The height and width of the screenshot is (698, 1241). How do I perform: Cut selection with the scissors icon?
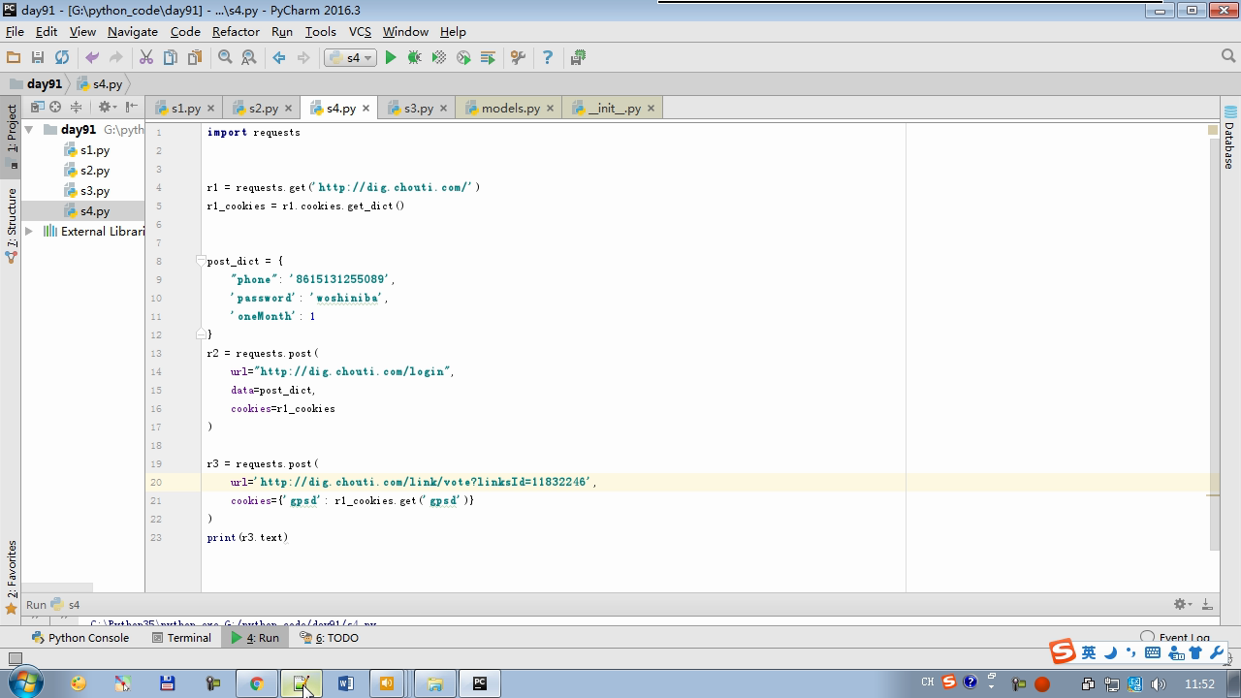point(146,58)
